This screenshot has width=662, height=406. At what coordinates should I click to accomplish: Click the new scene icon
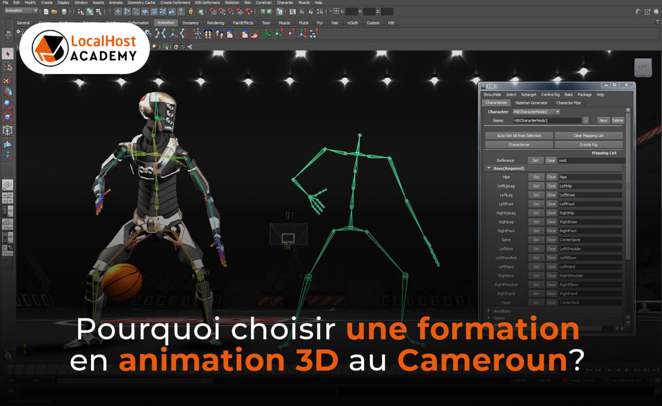(x=46, y=12)
